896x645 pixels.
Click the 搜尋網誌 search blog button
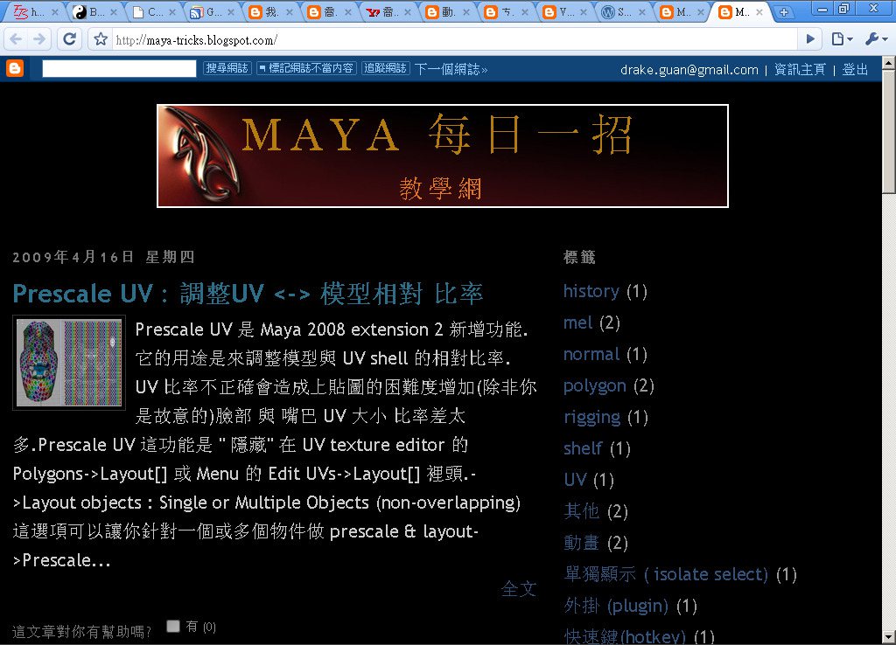click(227, 68)
